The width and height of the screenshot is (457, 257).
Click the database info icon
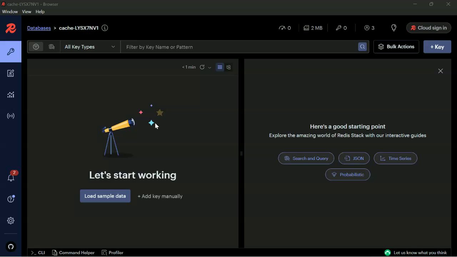[x=105, y=28]
